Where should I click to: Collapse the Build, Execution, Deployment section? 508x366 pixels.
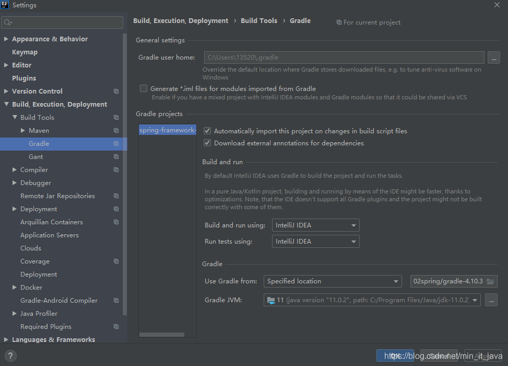click(x=6, y=104)
